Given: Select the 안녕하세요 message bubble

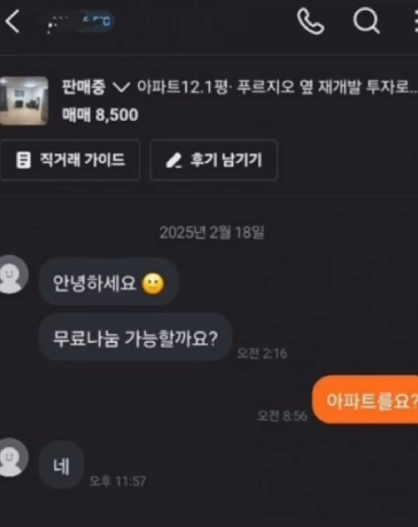Looking at the screenshot, I should pos(109,283).
